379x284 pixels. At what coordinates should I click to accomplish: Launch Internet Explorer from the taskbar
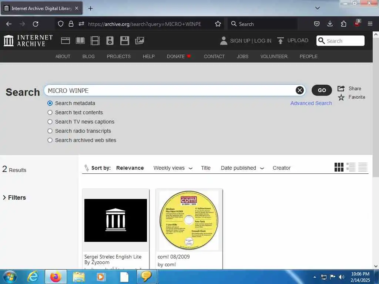click(33, 277)
